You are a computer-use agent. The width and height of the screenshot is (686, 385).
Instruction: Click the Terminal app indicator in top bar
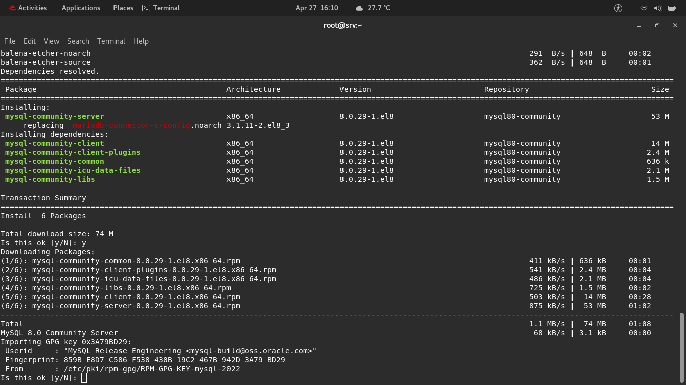[161, 8]
